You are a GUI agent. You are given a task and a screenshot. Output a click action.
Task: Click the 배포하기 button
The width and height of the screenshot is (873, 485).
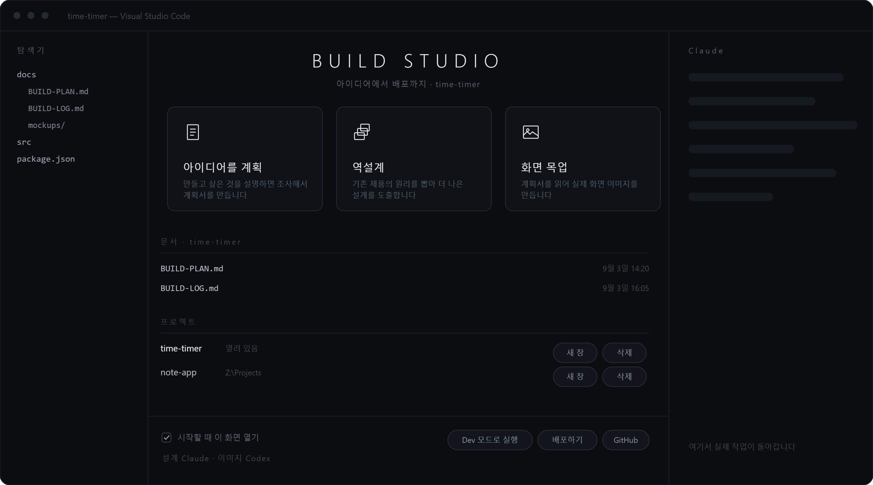point(567,440)
